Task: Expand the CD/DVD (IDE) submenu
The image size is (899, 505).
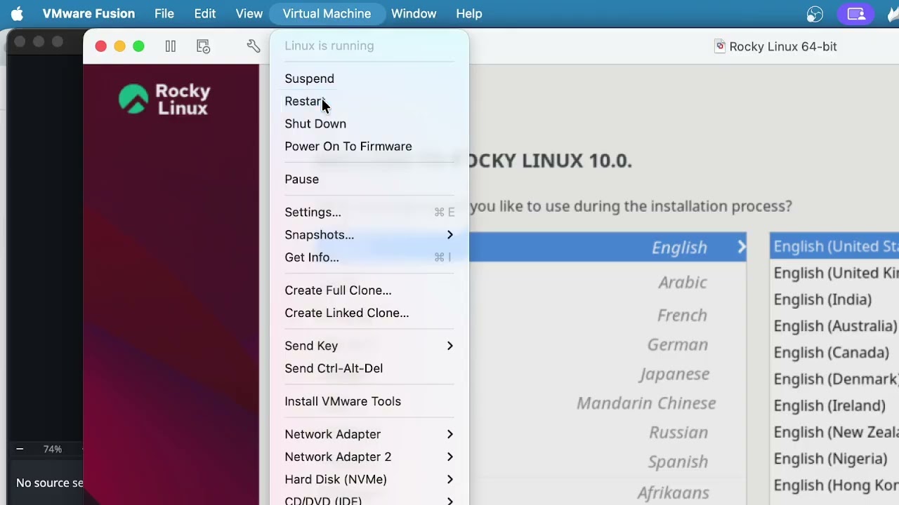Action: tap(369, 499)
